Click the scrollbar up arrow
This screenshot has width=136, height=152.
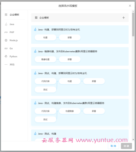133,11
